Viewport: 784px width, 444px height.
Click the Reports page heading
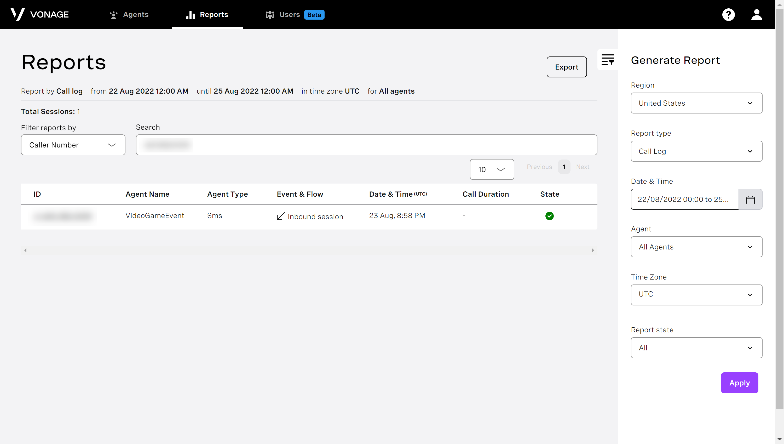click(x=64, y=62)
